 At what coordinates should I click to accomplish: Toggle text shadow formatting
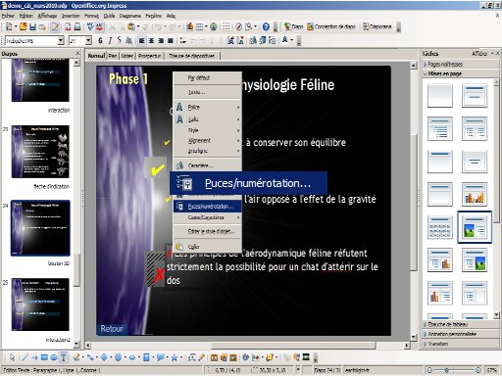[x=128, y=41]
